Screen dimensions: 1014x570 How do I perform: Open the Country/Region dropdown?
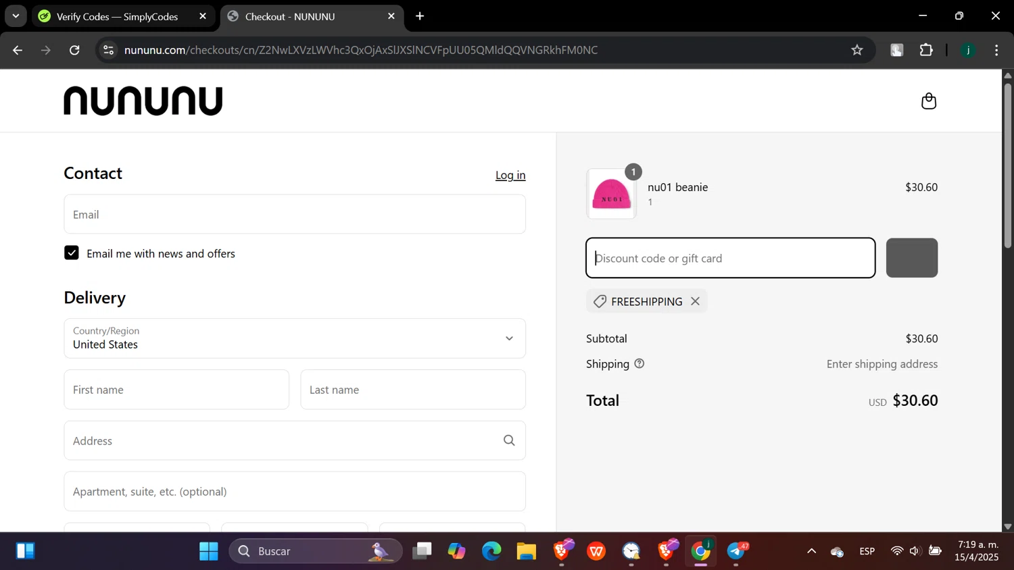pyautogui.click(x=295, y=338)
